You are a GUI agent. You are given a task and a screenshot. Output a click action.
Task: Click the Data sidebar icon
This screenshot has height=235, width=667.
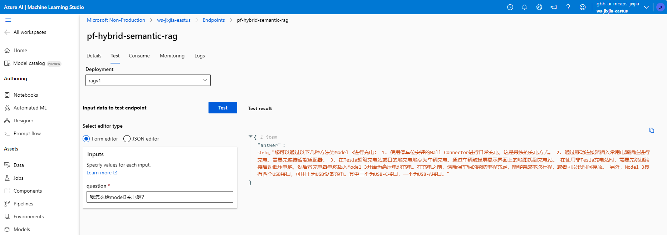coord(7,165)
